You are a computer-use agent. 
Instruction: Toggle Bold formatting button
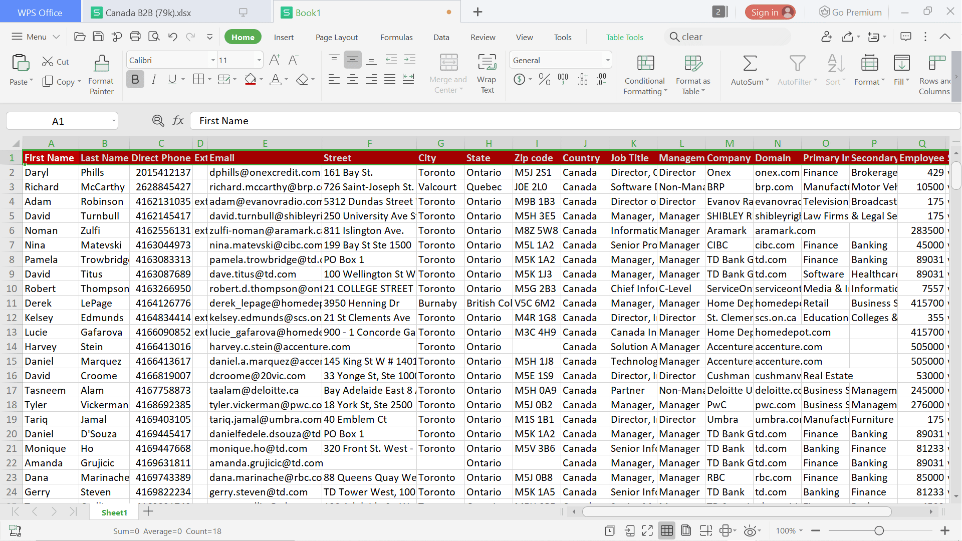click(135, 79)
